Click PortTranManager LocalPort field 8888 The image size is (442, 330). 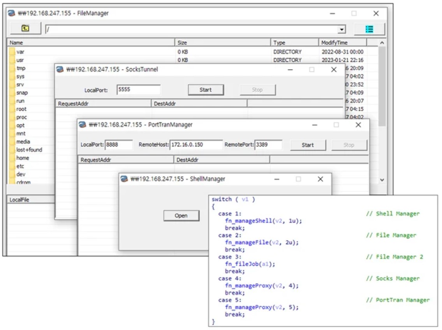pyautogui.click(x=119, y=145)
